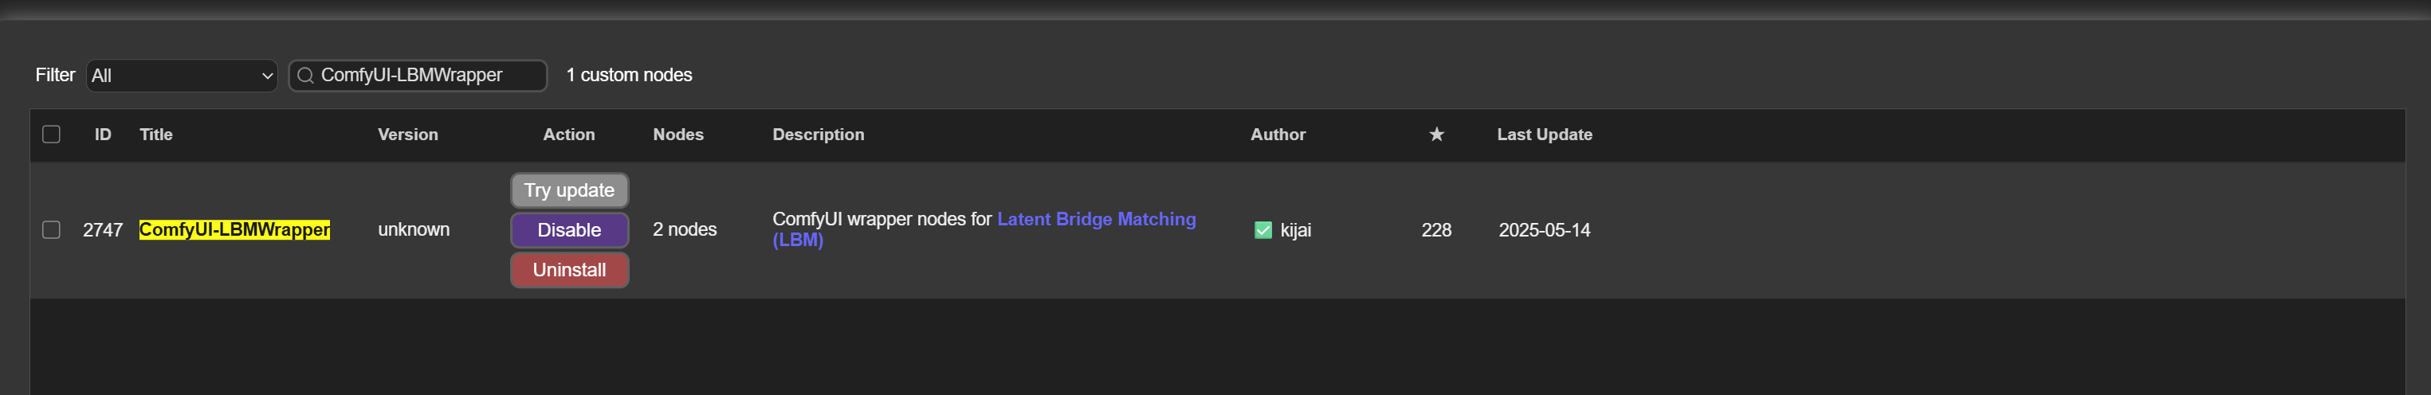This screenshot has width=2431, height=395.
Task: Toggle the select-all header checkbox
Action: click(x=52, y=135)
